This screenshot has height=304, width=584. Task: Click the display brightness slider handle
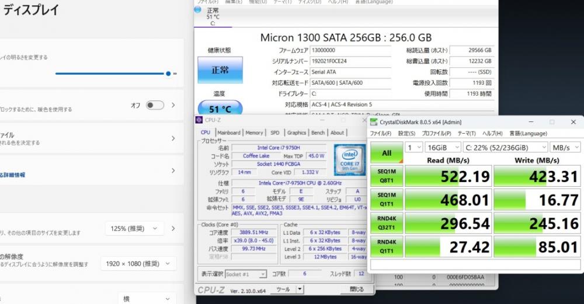(168, 74)
